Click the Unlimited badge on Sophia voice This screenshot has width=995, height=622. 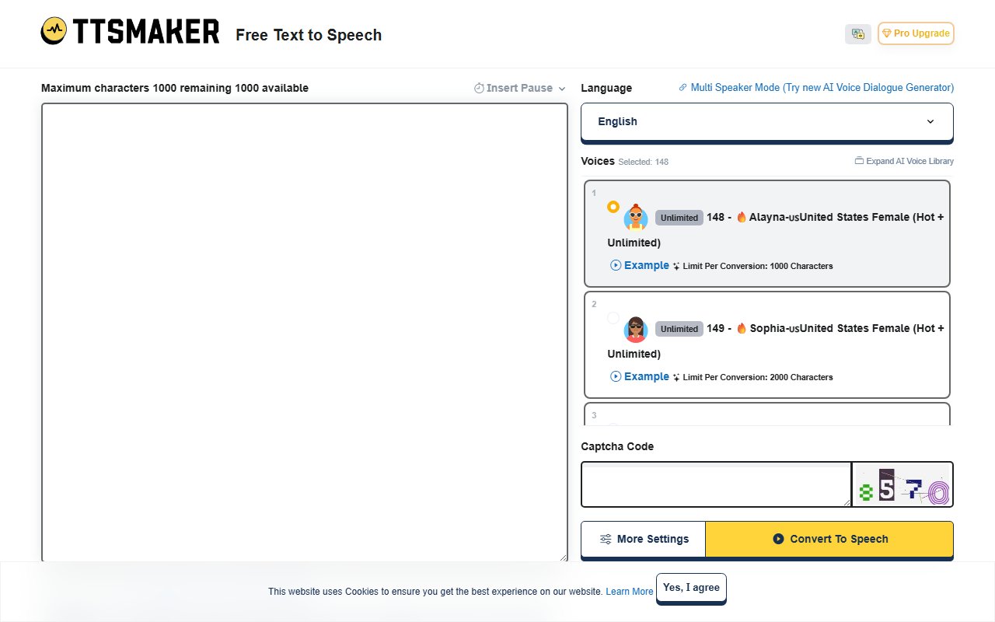[x=679, y=329]
